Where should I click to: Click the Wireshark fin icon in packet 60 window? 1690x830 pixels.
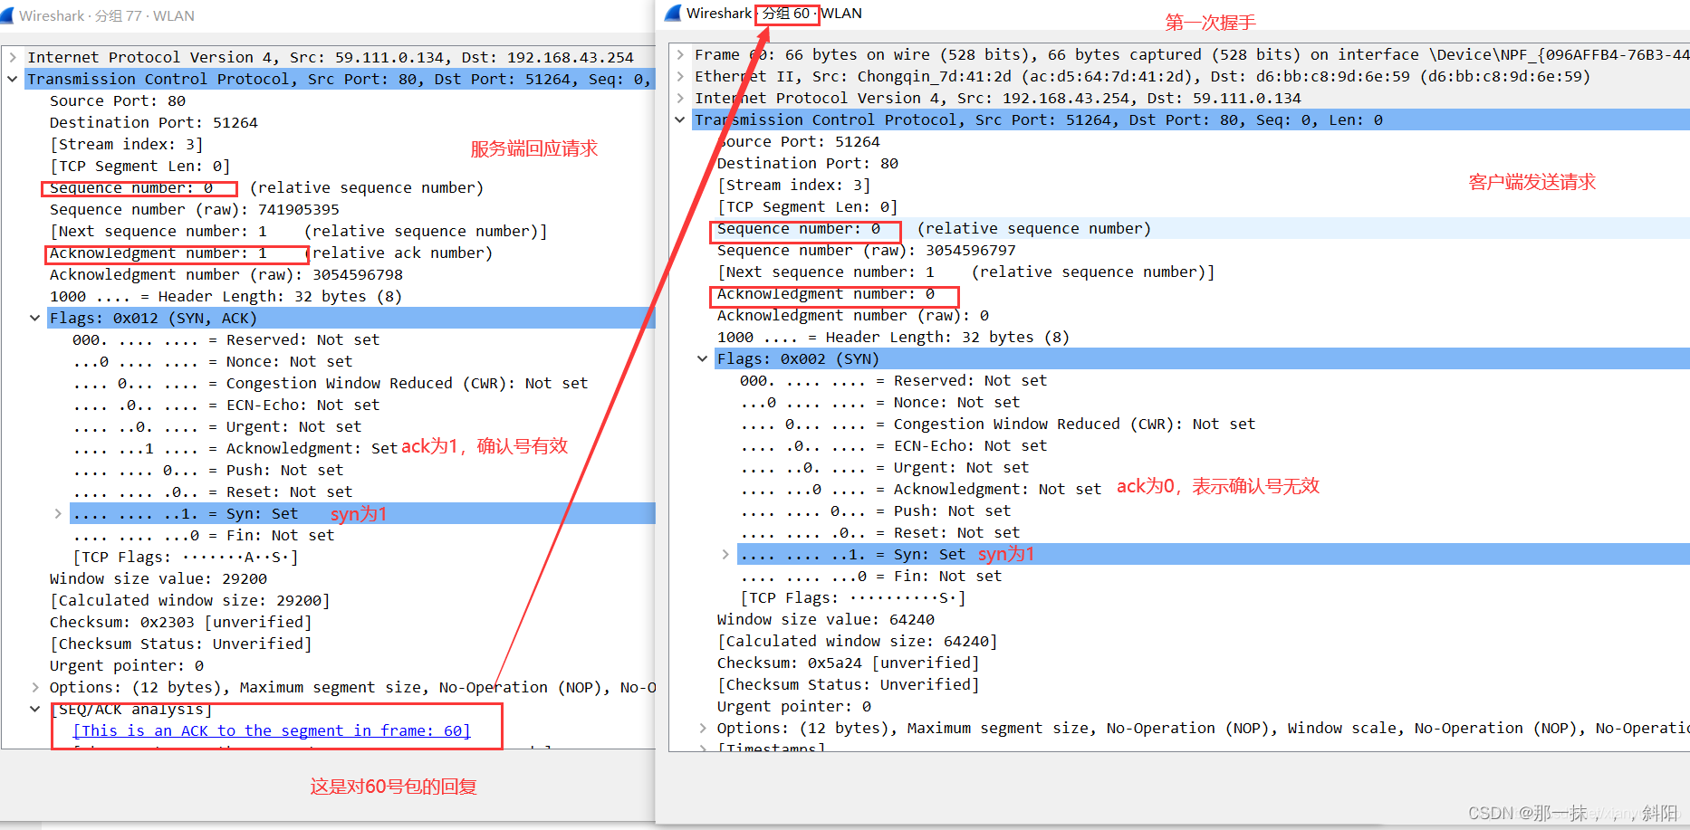pos(673,13)
